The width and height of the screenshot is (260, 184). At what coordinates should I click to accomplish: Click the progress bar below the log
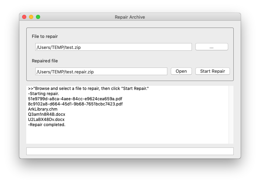[130, 151]
